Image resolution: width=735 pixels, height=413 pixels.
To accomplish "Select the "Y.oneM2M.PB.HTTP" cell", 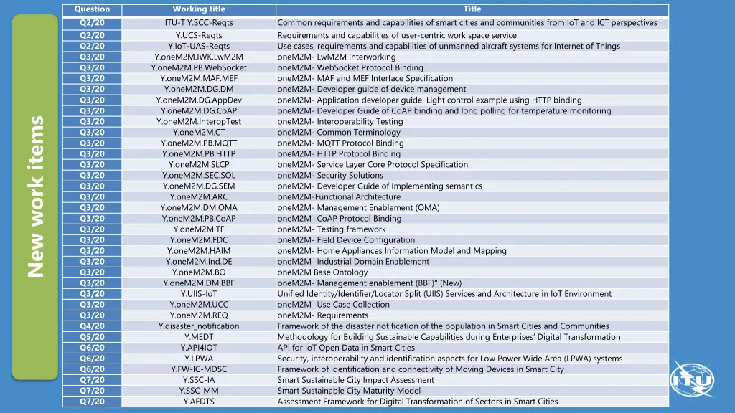I will 199,154.
